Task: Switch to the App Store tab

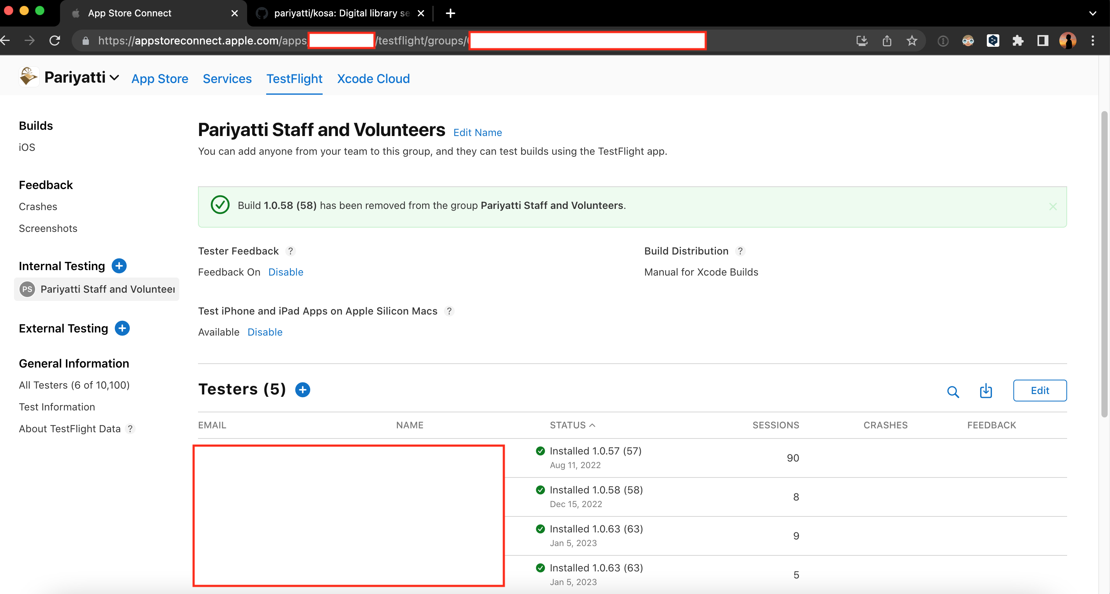Action: pyautogui.click(x=159, y=79)
